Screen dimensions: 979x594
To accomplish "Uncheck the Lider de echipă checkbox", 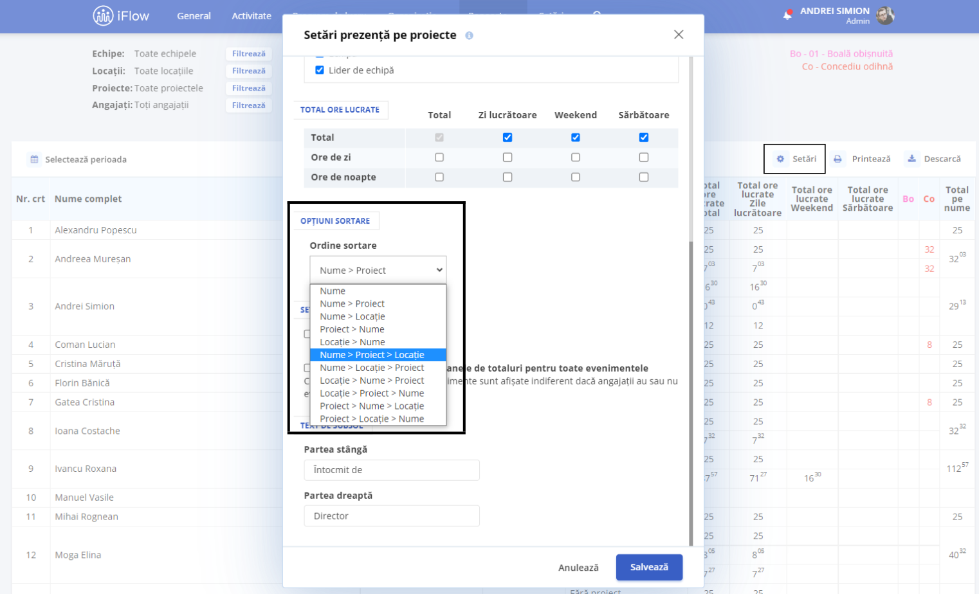I will (320, 70).
